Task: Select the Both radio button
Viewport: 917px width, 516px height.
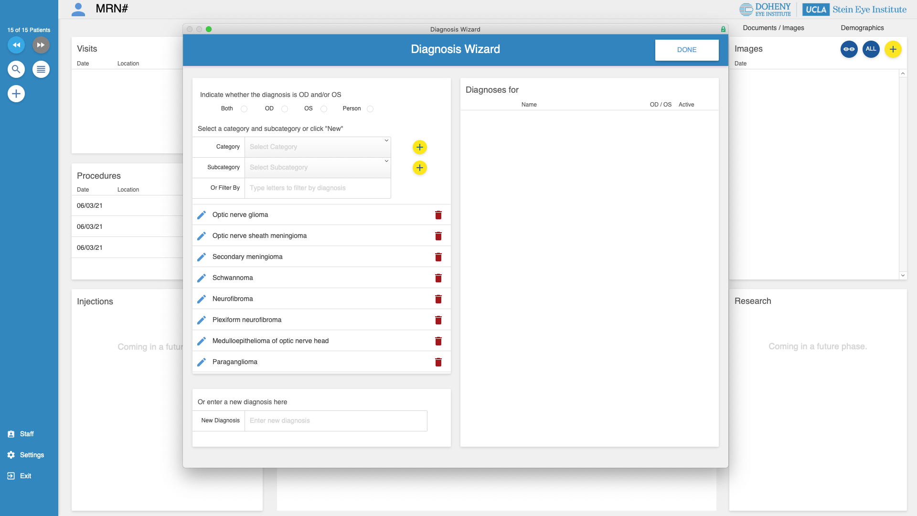Action: (244, 109)
